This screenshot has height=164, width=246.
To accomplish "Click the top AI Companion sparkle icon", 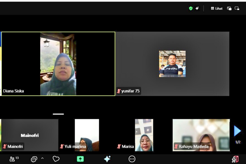I will pos(197,8).
